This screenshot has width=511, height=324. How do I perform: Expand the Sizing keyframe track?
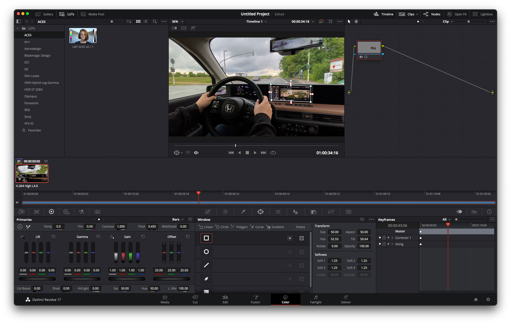[x=392, y=244]
